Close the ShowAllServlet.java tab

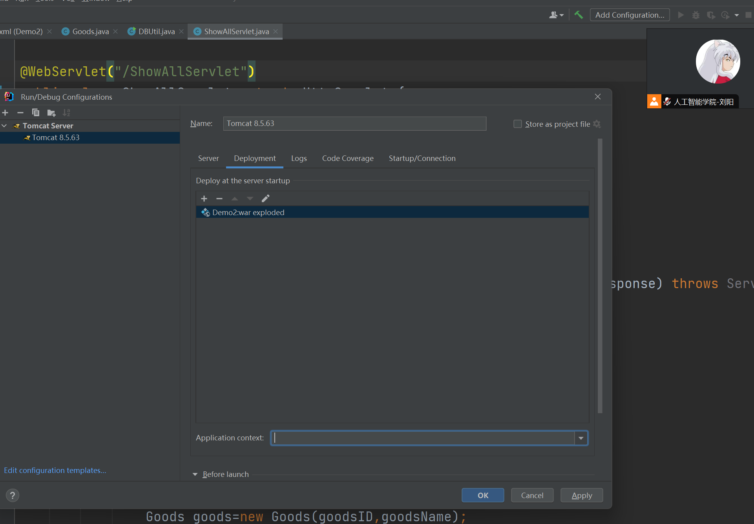click(276, 31)
